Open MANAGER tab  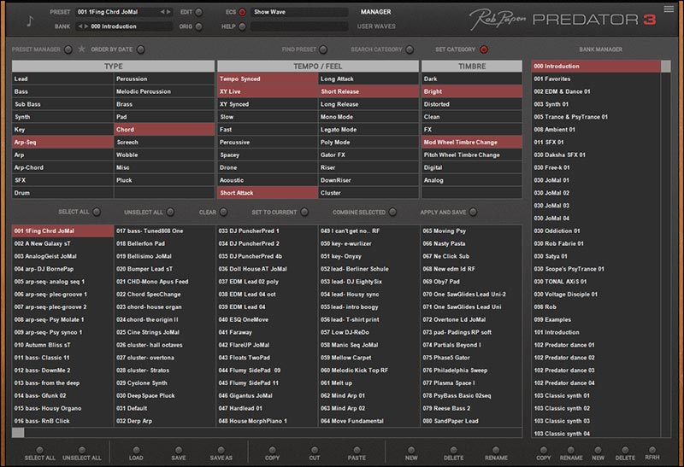pos(375,12)
